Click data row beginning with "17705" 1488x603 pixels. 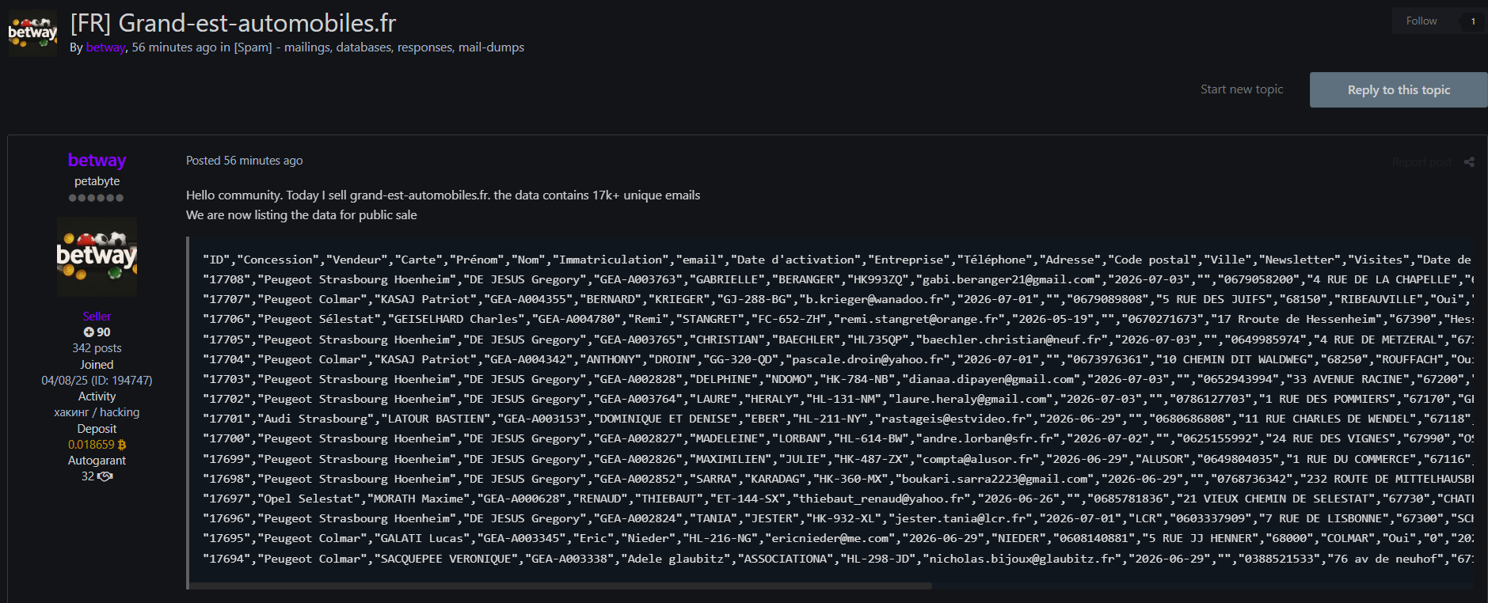837,339
